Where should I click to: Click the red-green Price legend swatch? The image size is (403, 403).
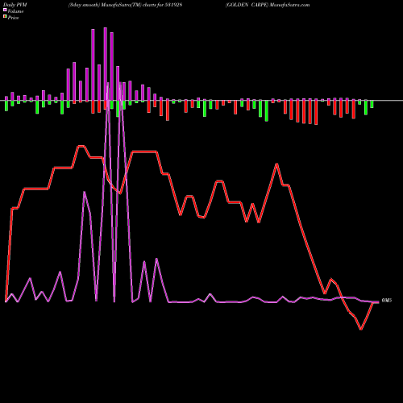point(5,16)
